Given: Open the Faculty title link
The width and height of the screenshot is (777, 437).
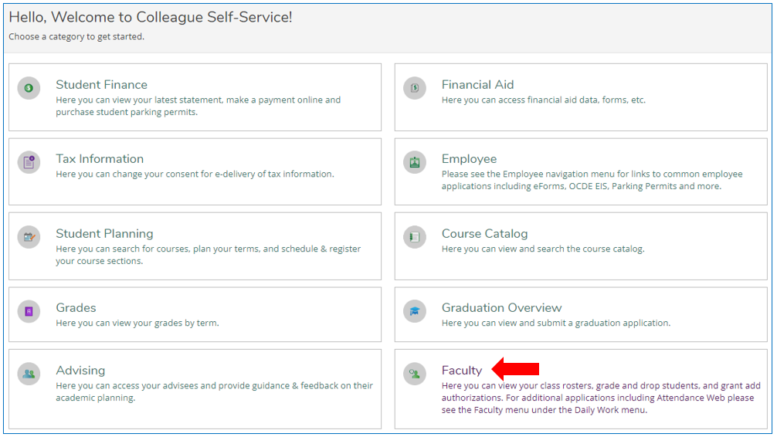Looking at the screenshot, I should coord(461,371).
